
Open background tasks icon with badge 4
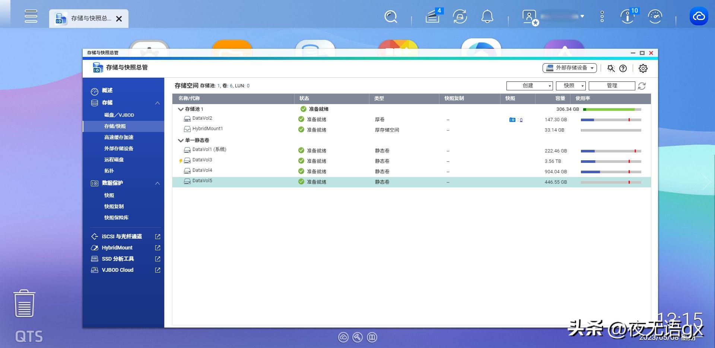point(433,17)
